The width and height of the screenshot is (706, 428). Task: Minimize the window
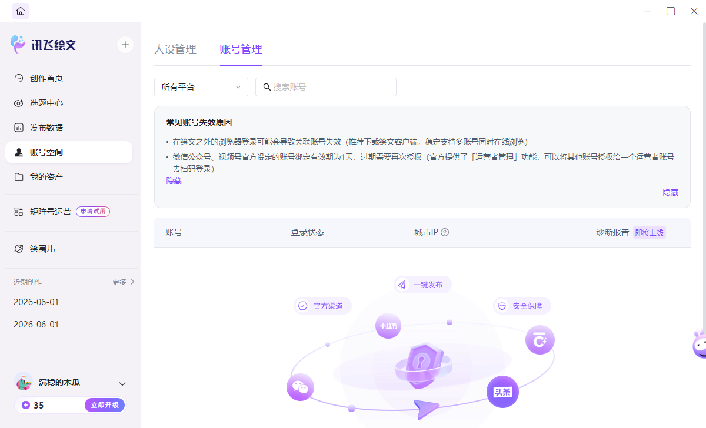647,11
